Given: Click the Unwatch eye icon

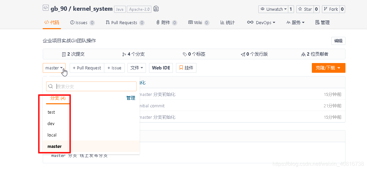Looking at the screenshot, I should tap(262, 9).
